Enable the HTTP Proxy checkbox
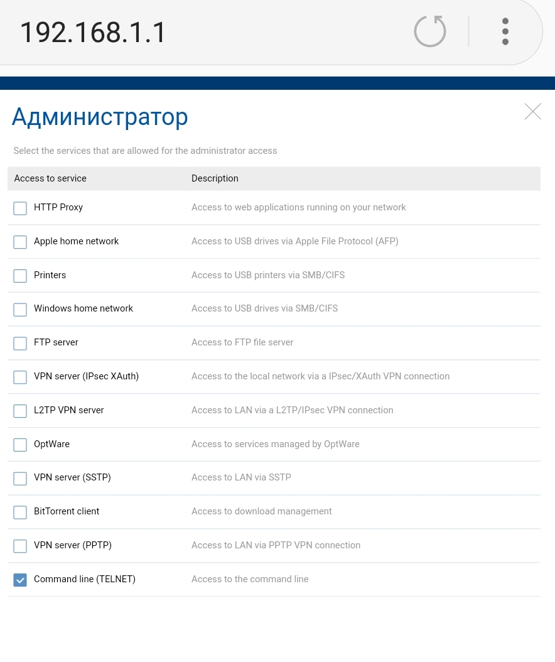Screen dimensions: 555x662 pos(20,208)
